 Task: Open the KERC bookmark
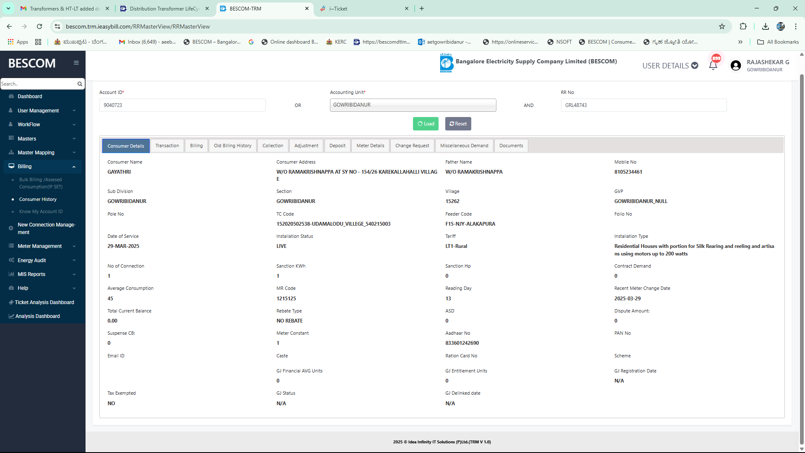tap(336, 42)
